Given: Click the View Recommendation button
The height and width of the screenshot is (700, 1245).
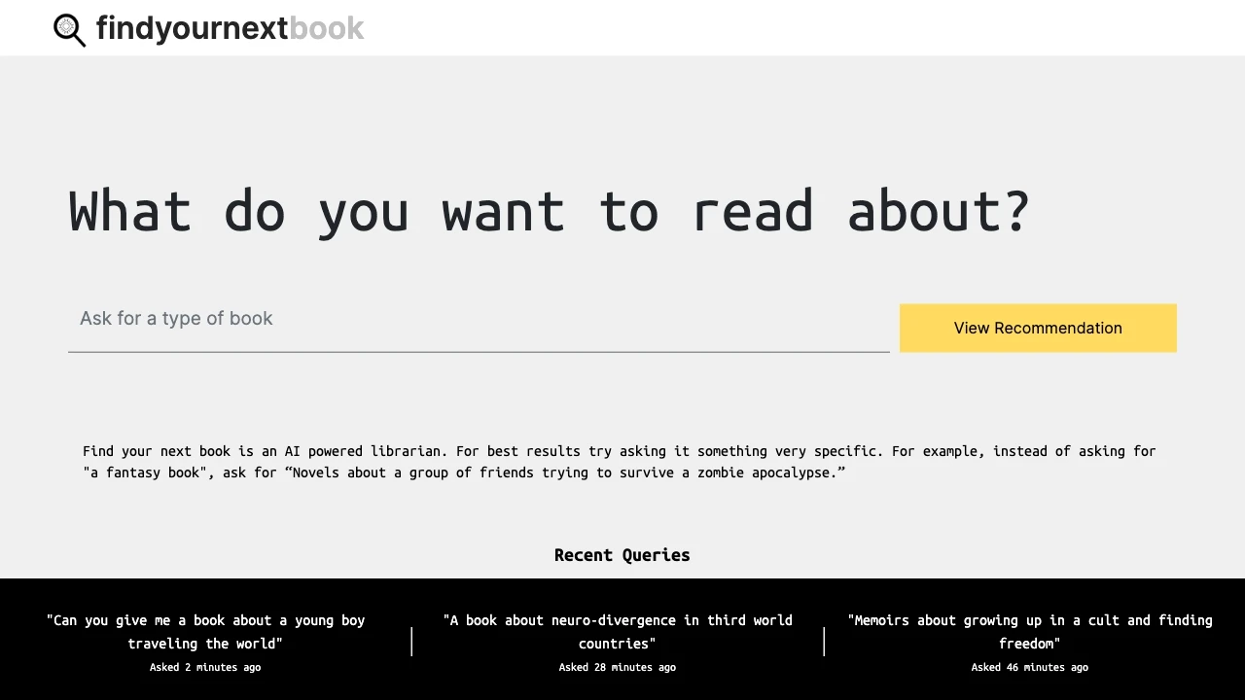Looking at the screenshot, I should click(1037, 328).
